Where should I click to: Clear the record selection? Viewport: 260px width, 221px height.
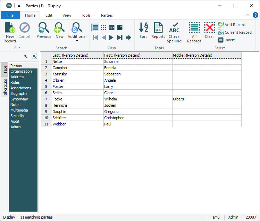[209, 31]
